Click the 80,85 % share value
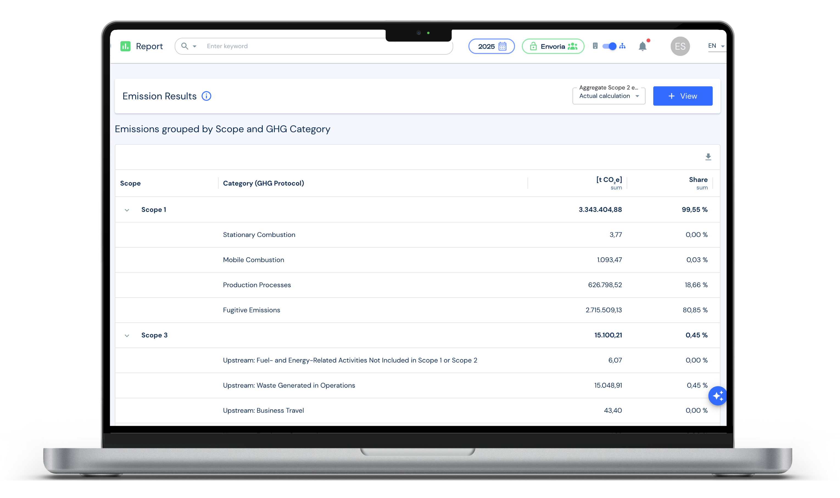The image size is (840, 498). 695,310
